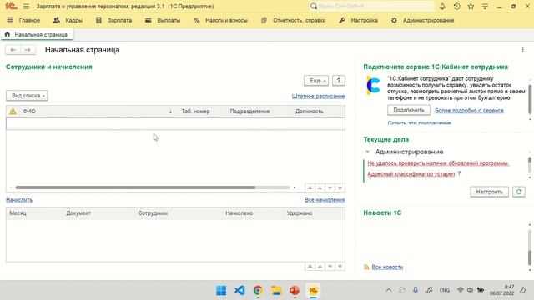This screenshot has height=300, width=534.
Task: Open Адресный классификатор устарел link
Action: coord(411,174)
